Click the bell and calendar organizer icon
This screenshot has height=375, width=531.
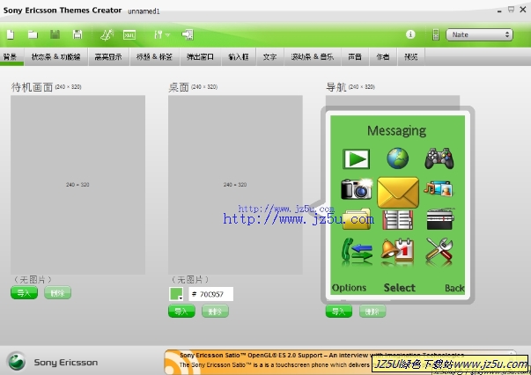coord(398,251)
